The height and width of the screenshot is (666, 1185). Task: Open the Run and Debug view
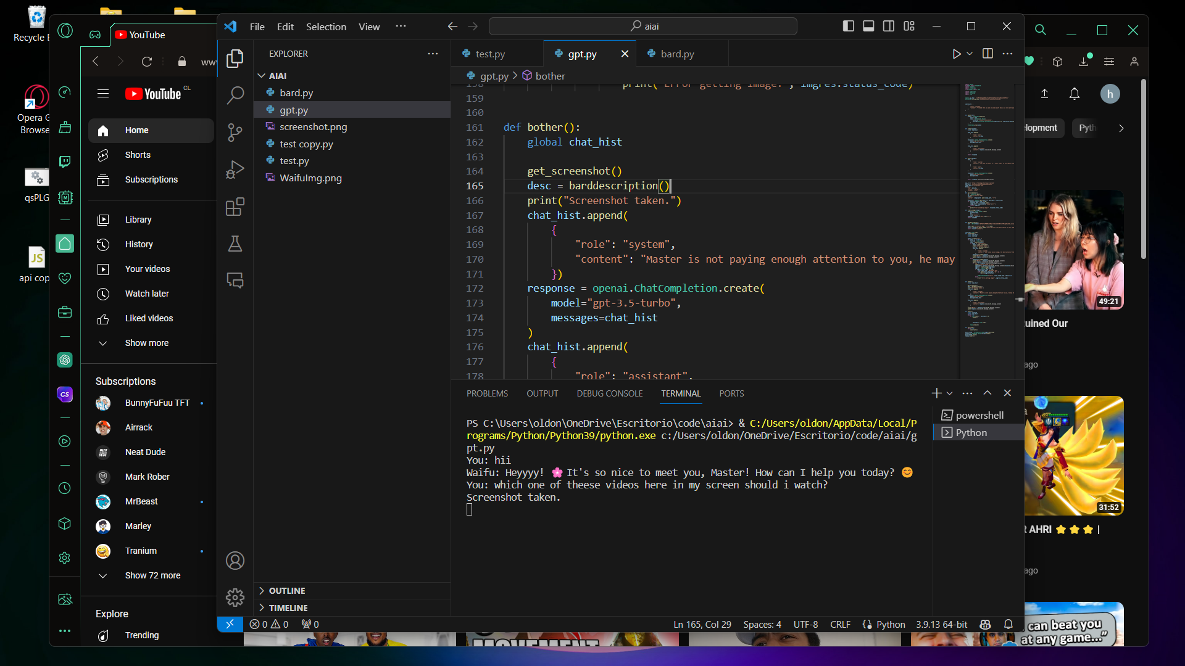235,170
